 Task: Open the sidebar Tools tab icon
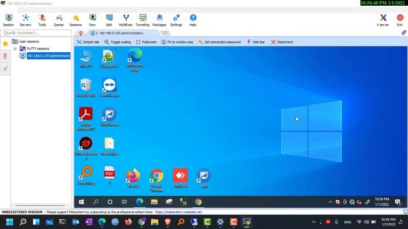click(5, 56)
